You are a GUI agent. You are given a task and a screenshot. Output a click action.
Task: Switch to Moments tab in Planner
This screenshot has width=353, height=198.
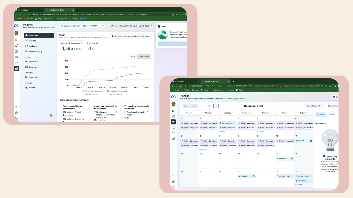point(321,115)
